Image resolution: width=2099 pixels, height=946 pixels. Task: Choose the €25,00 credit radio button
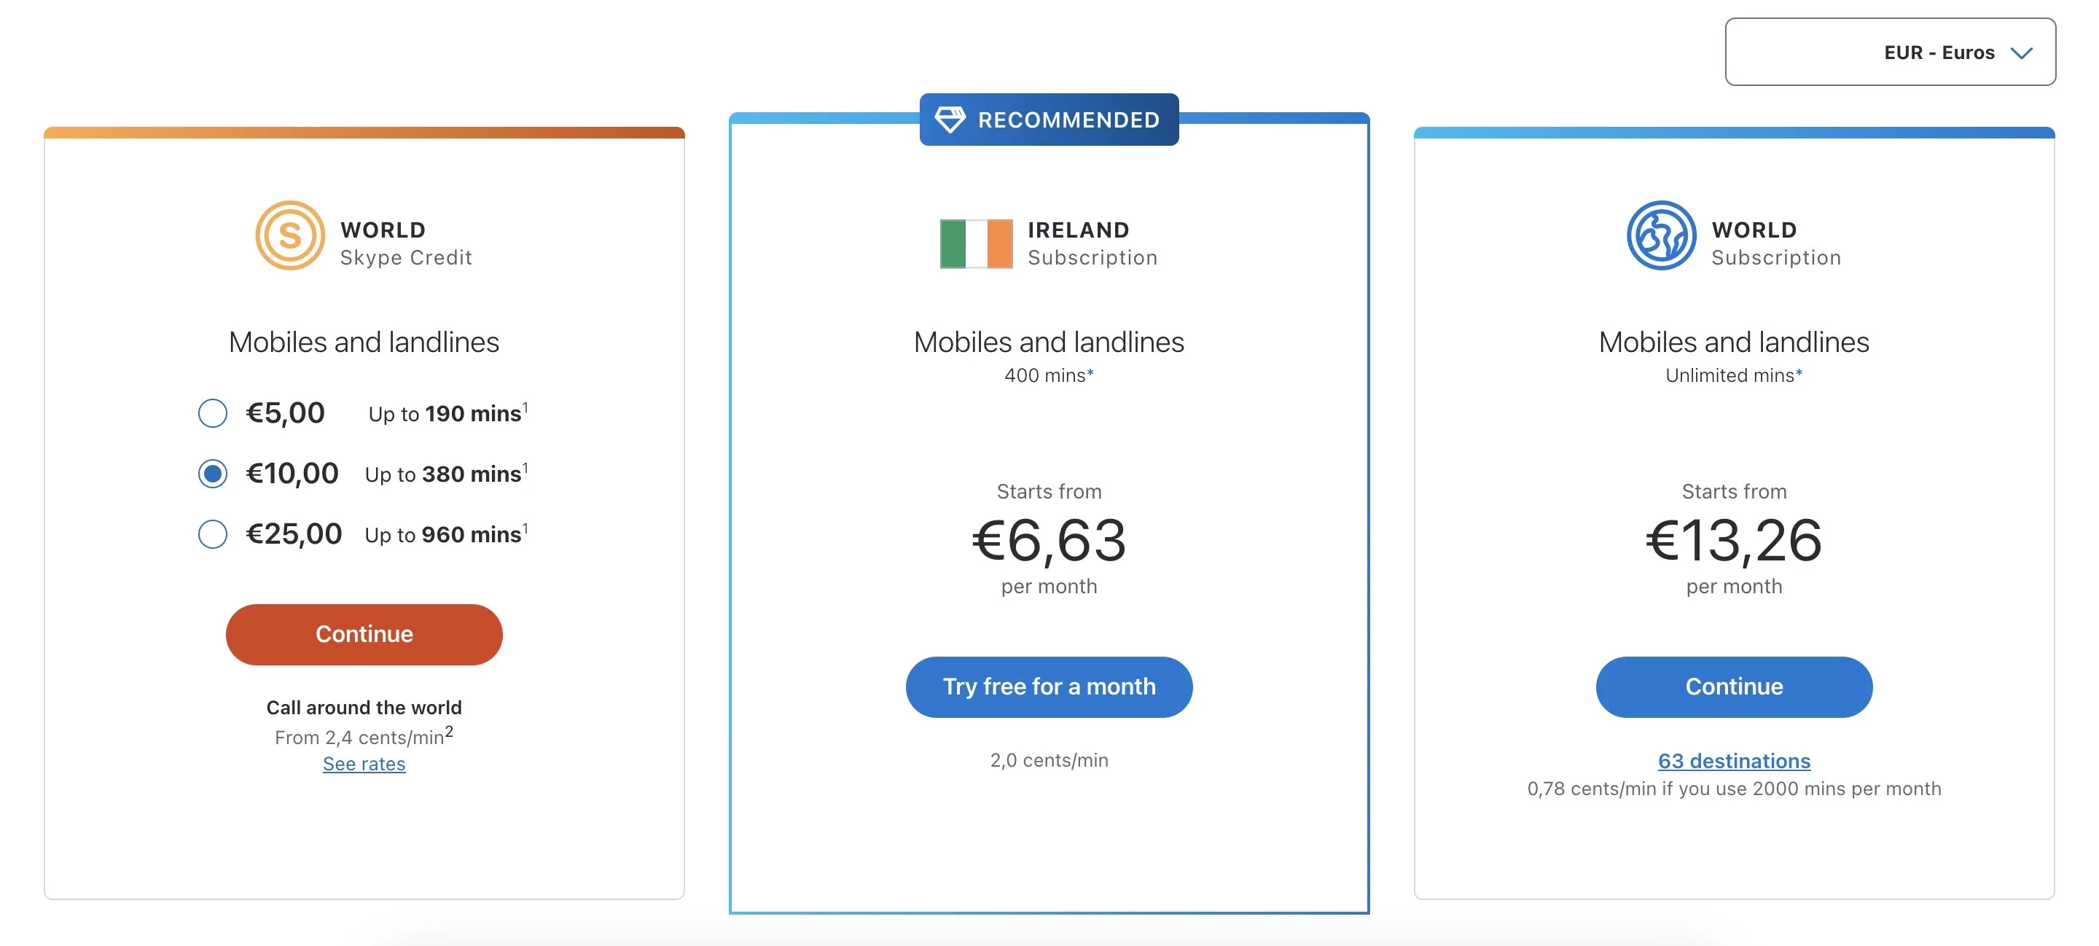point(213,534)
